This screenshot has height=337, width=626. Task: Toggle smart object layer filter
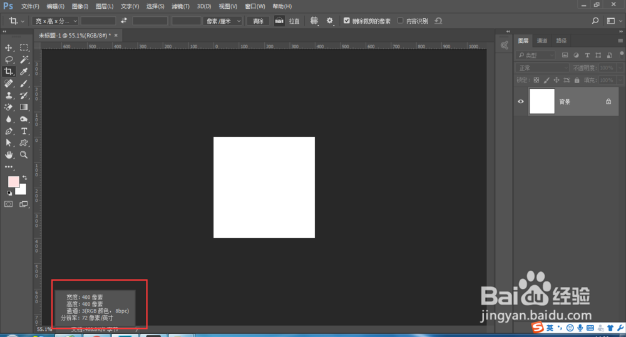609,55
